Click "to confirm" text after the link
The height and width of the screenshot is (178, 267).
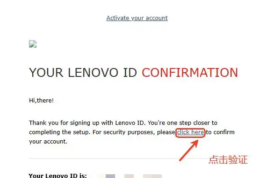pyautogui.click(x=220, y=132)
